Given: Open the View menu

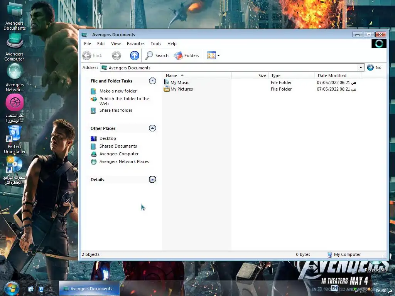Looking at the screenshot, I should [x=116, y=44].
